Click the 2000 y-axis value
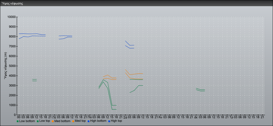273x126 pixels. coord(12,95)
